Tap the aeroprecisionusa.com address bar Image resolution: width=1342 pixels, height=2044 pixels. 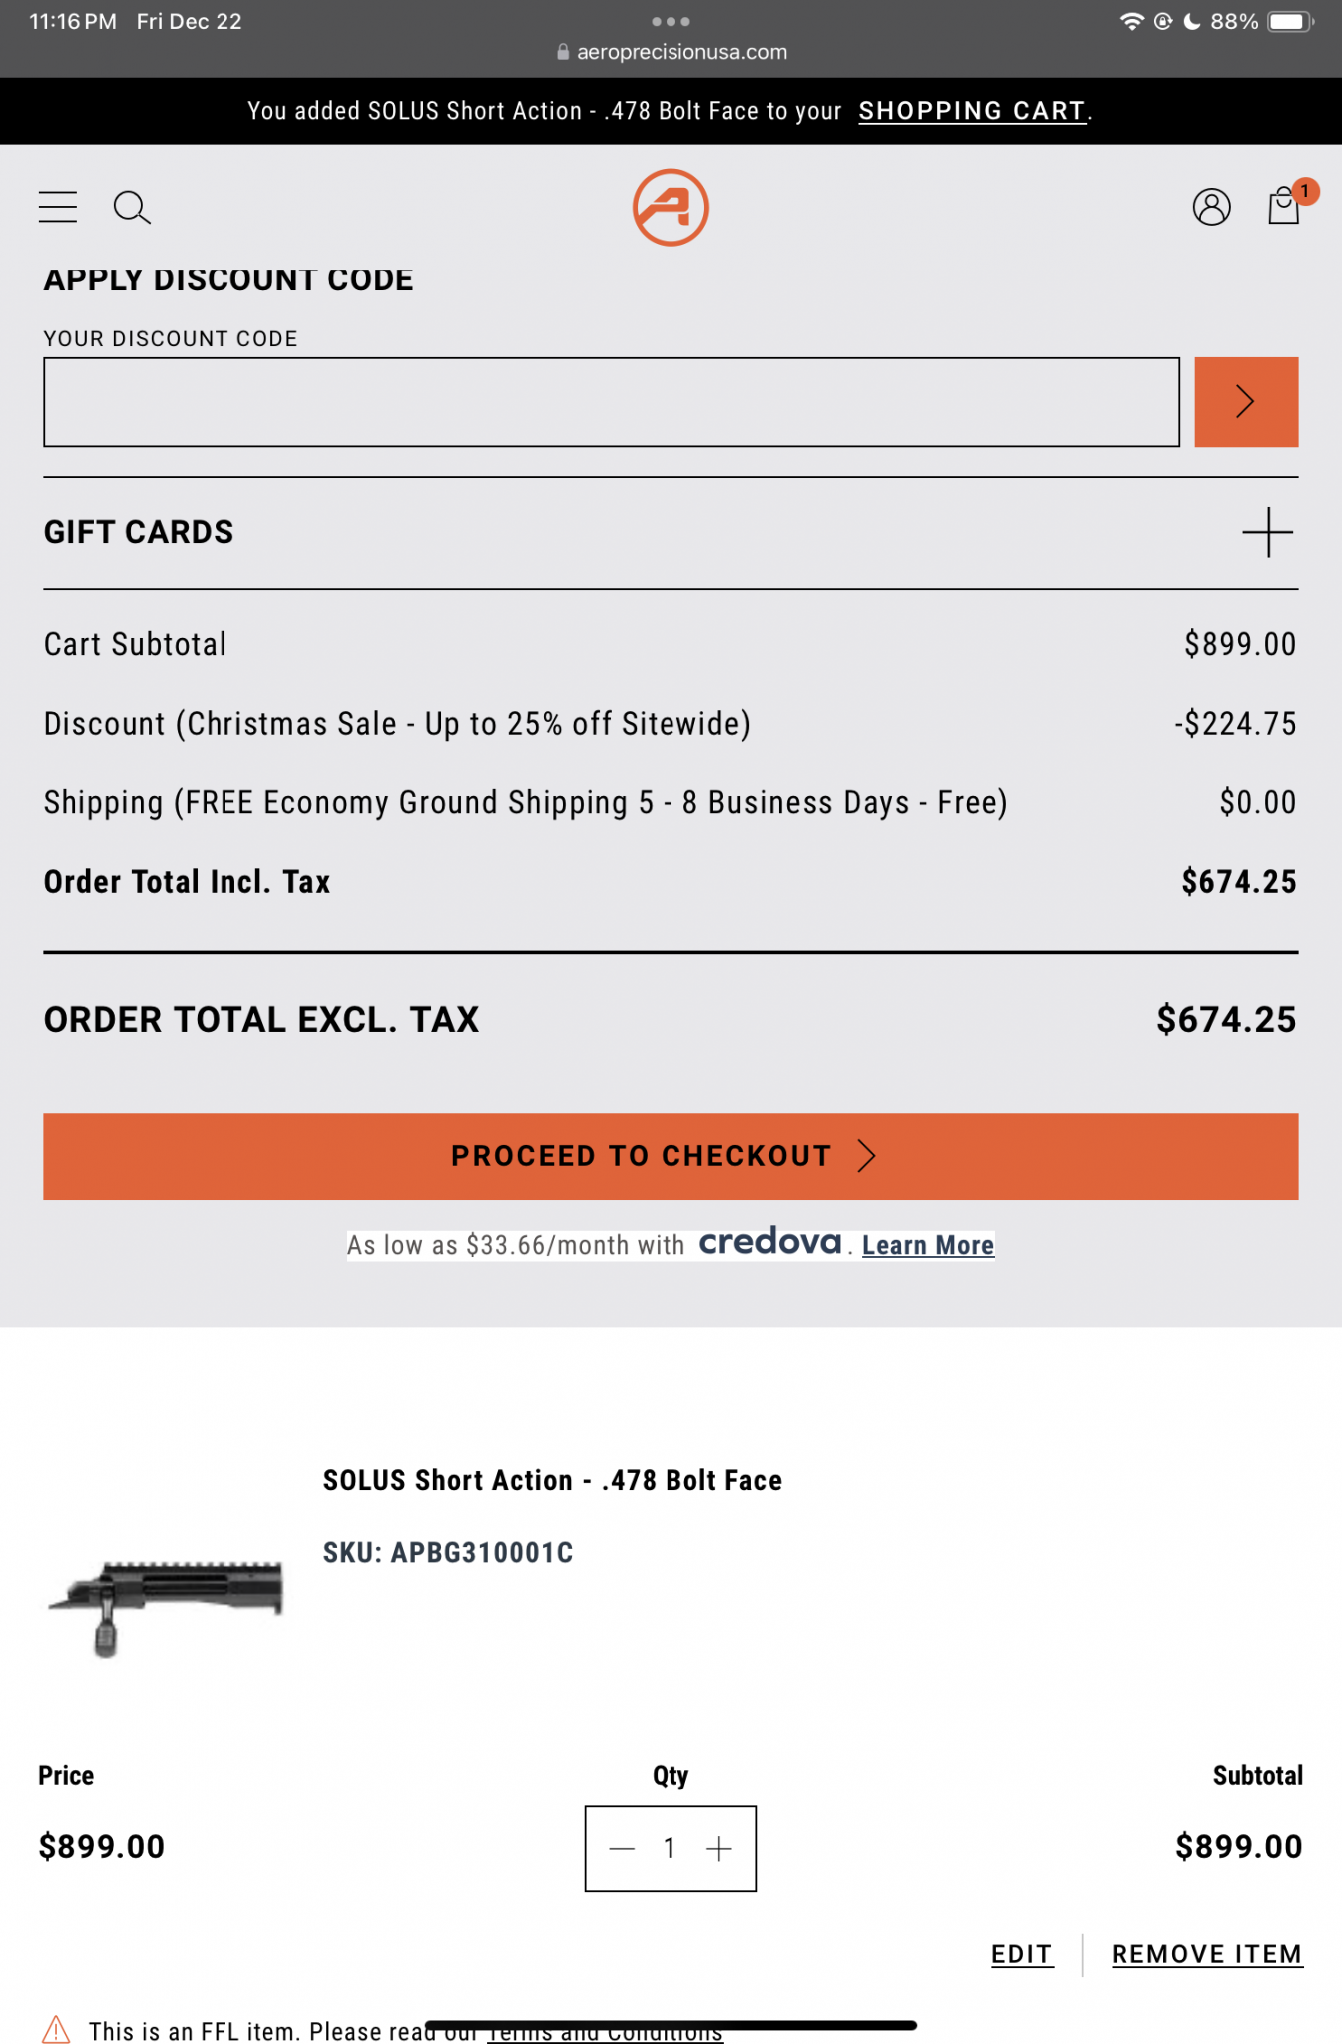point(671,52)
